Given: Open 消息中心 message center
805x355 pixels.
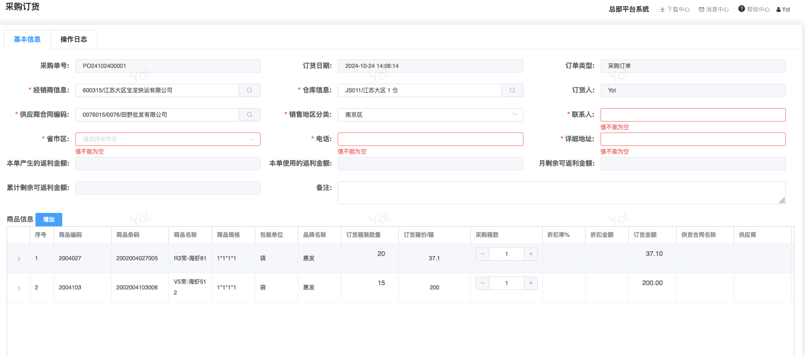Looking at the screenshot, I should 714,10.
